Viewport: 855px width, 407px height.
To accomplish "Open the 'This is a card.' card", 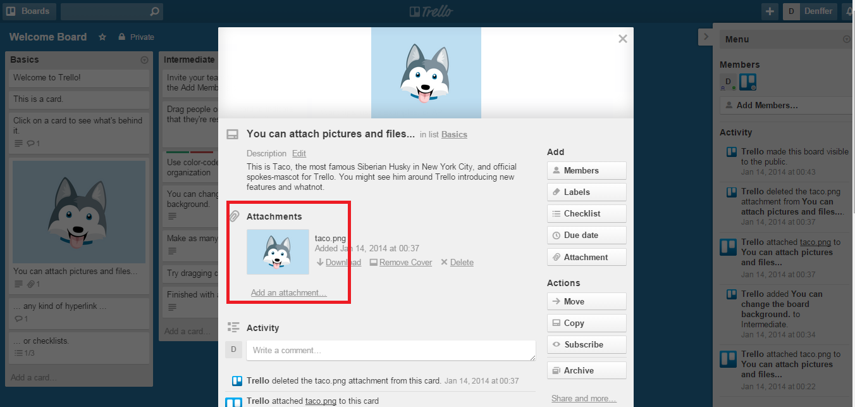I will point(79,99).
